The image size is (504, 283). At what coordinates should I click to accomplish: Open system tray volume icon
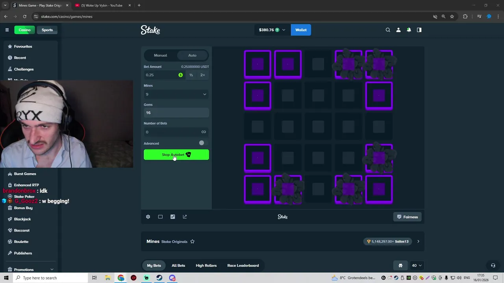click(x=459, y=278)
